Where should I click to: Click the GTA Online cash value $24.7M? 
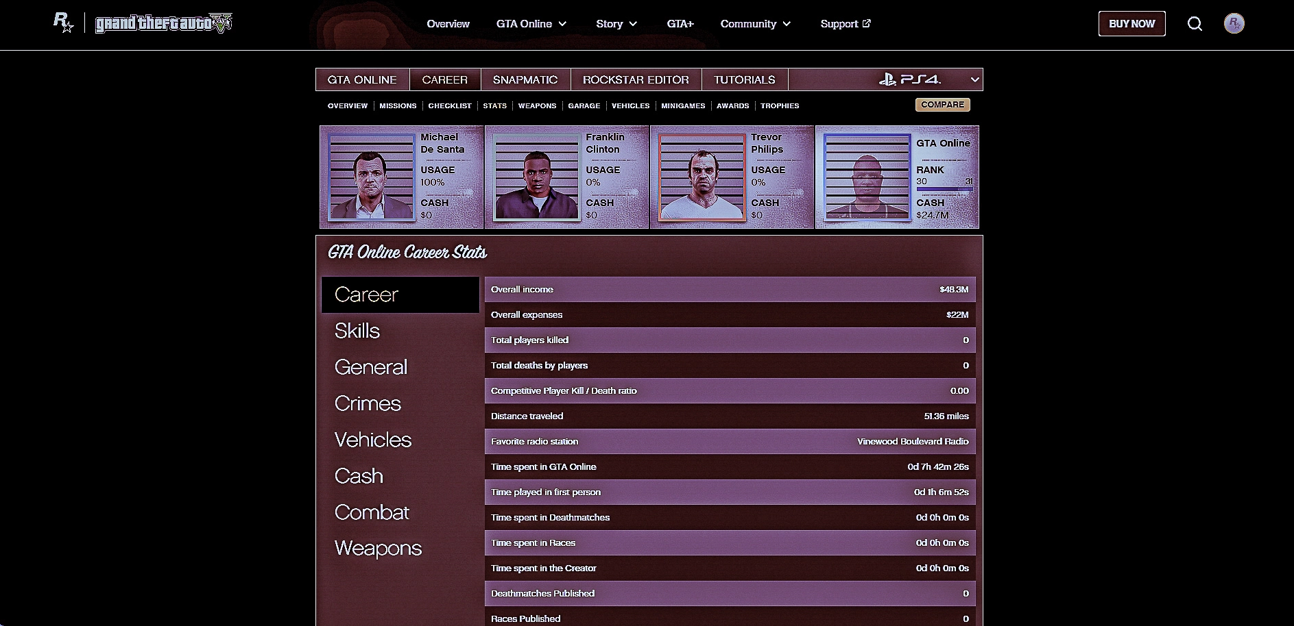point(933,215)
